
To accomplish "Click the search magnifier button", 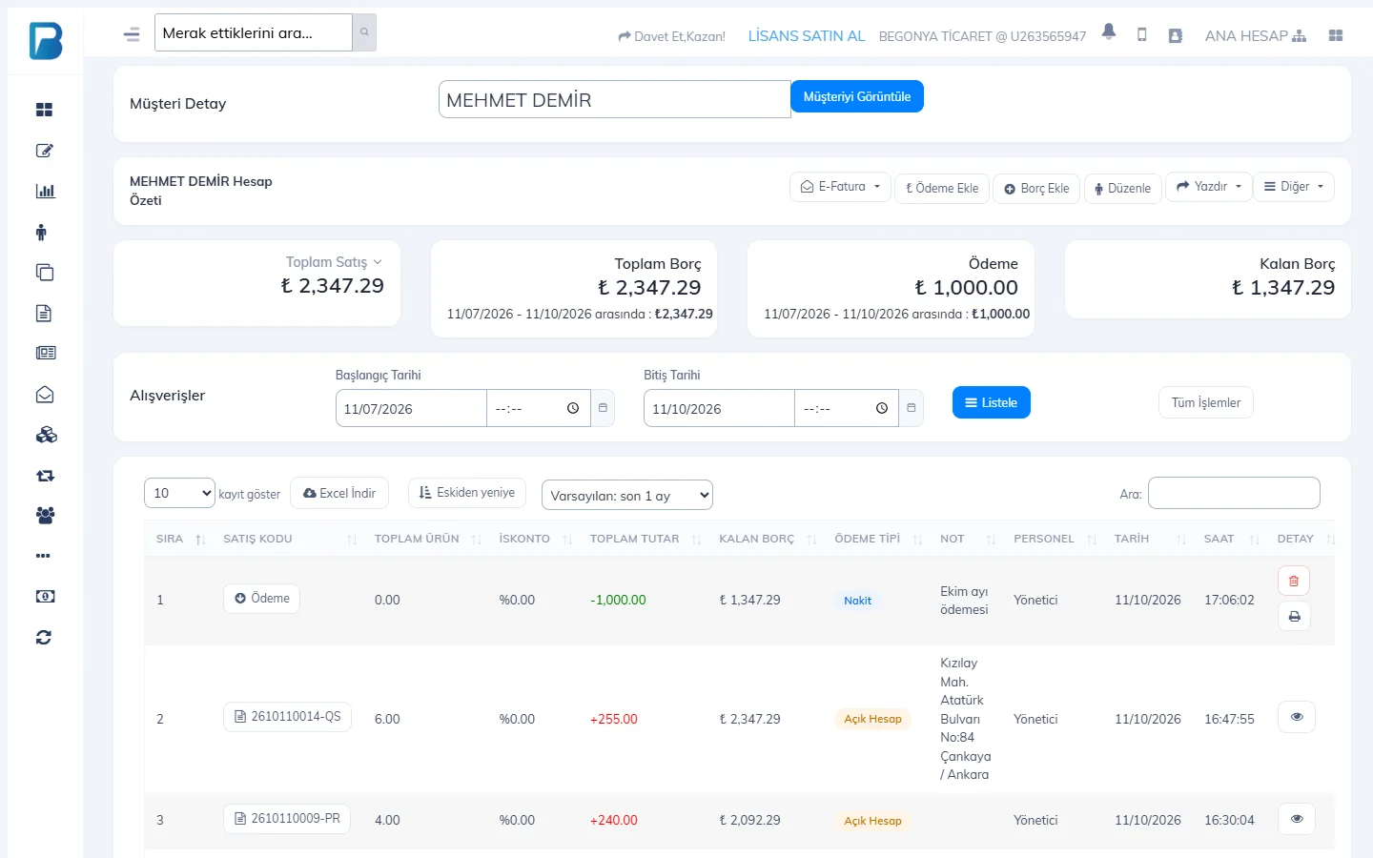I will tap(364, 32).
